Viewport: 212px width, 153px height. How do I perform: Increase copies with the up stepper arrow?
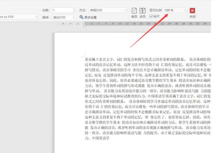pos(74,9)
